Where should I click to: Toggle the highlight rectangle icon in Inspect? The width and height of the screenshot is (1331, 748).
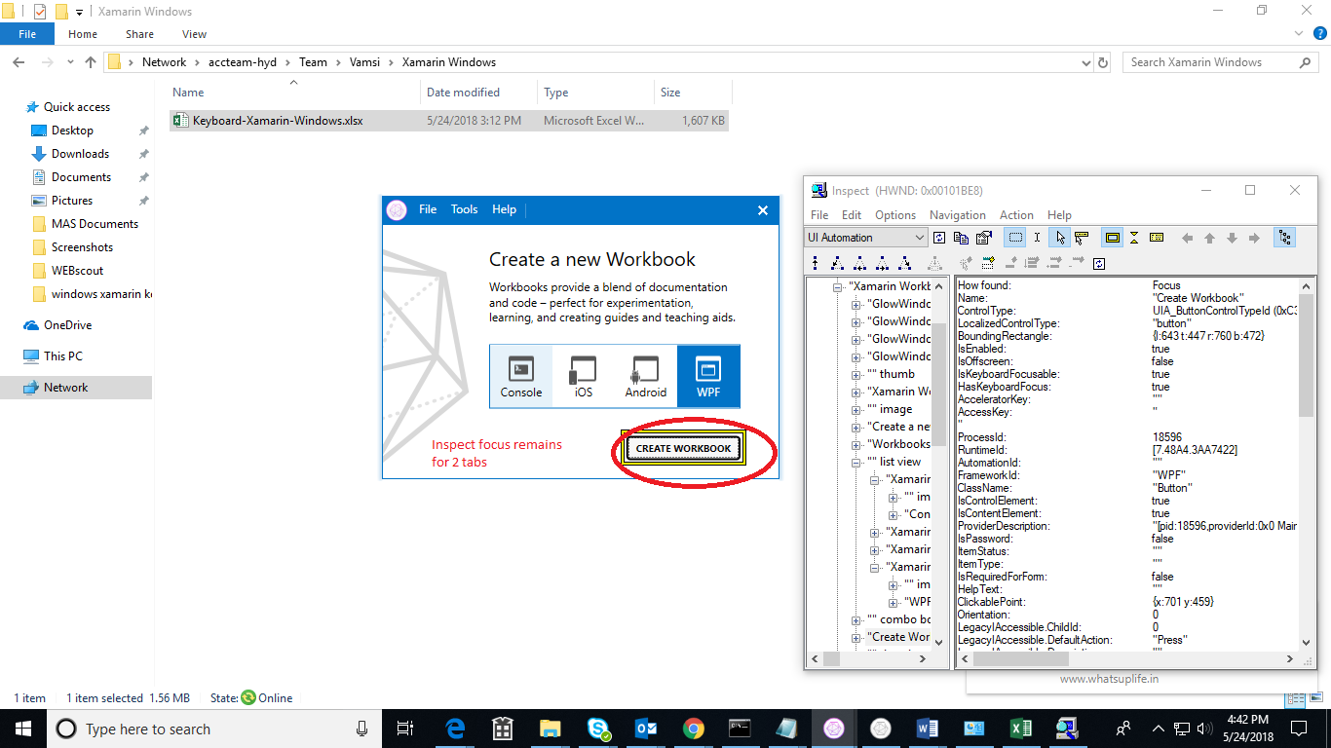pos(1112,237)
